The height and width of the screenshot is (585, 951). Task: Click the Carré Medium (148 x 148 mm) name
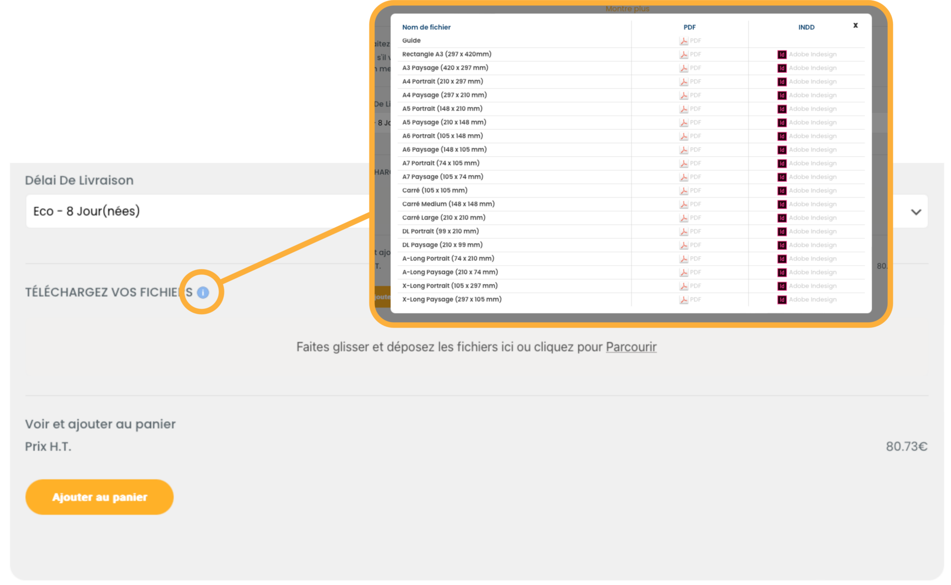click(448, 204)
